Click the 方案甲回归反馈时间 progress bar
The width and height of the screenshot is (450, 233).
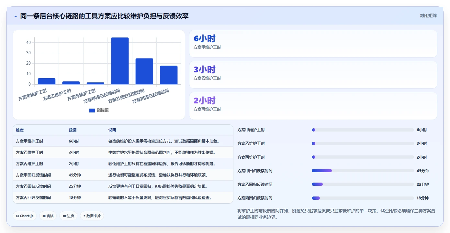pyautogui.click(x=363, y=171)
